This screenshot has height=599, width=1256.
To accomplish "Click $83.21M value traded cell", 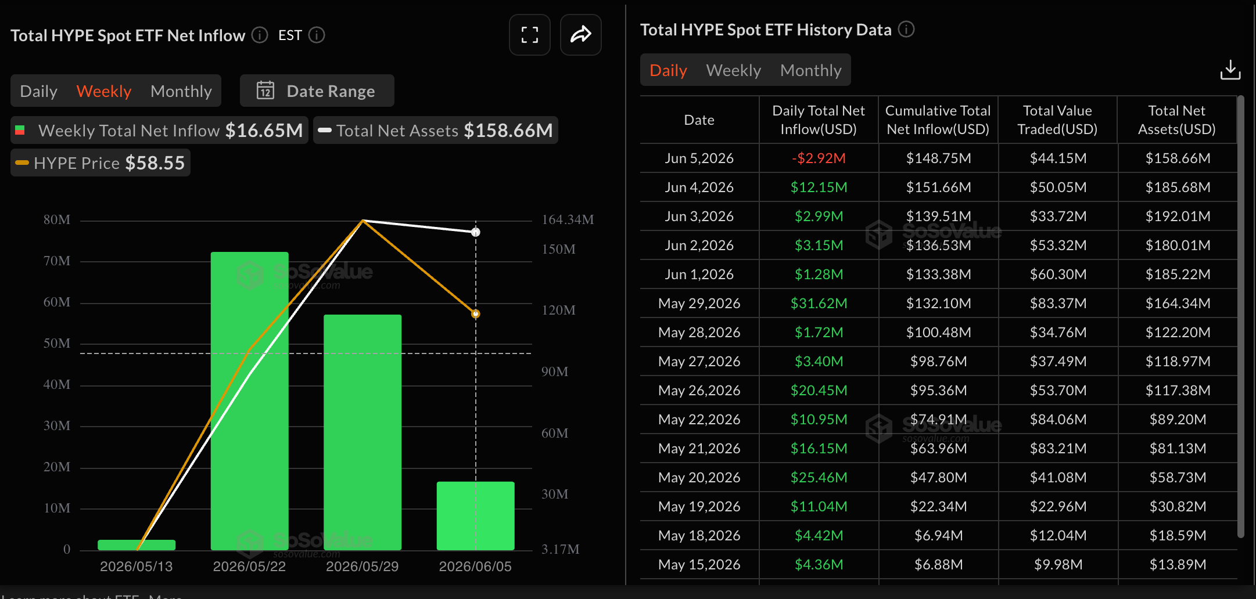I will click(x=1058, y=448).
